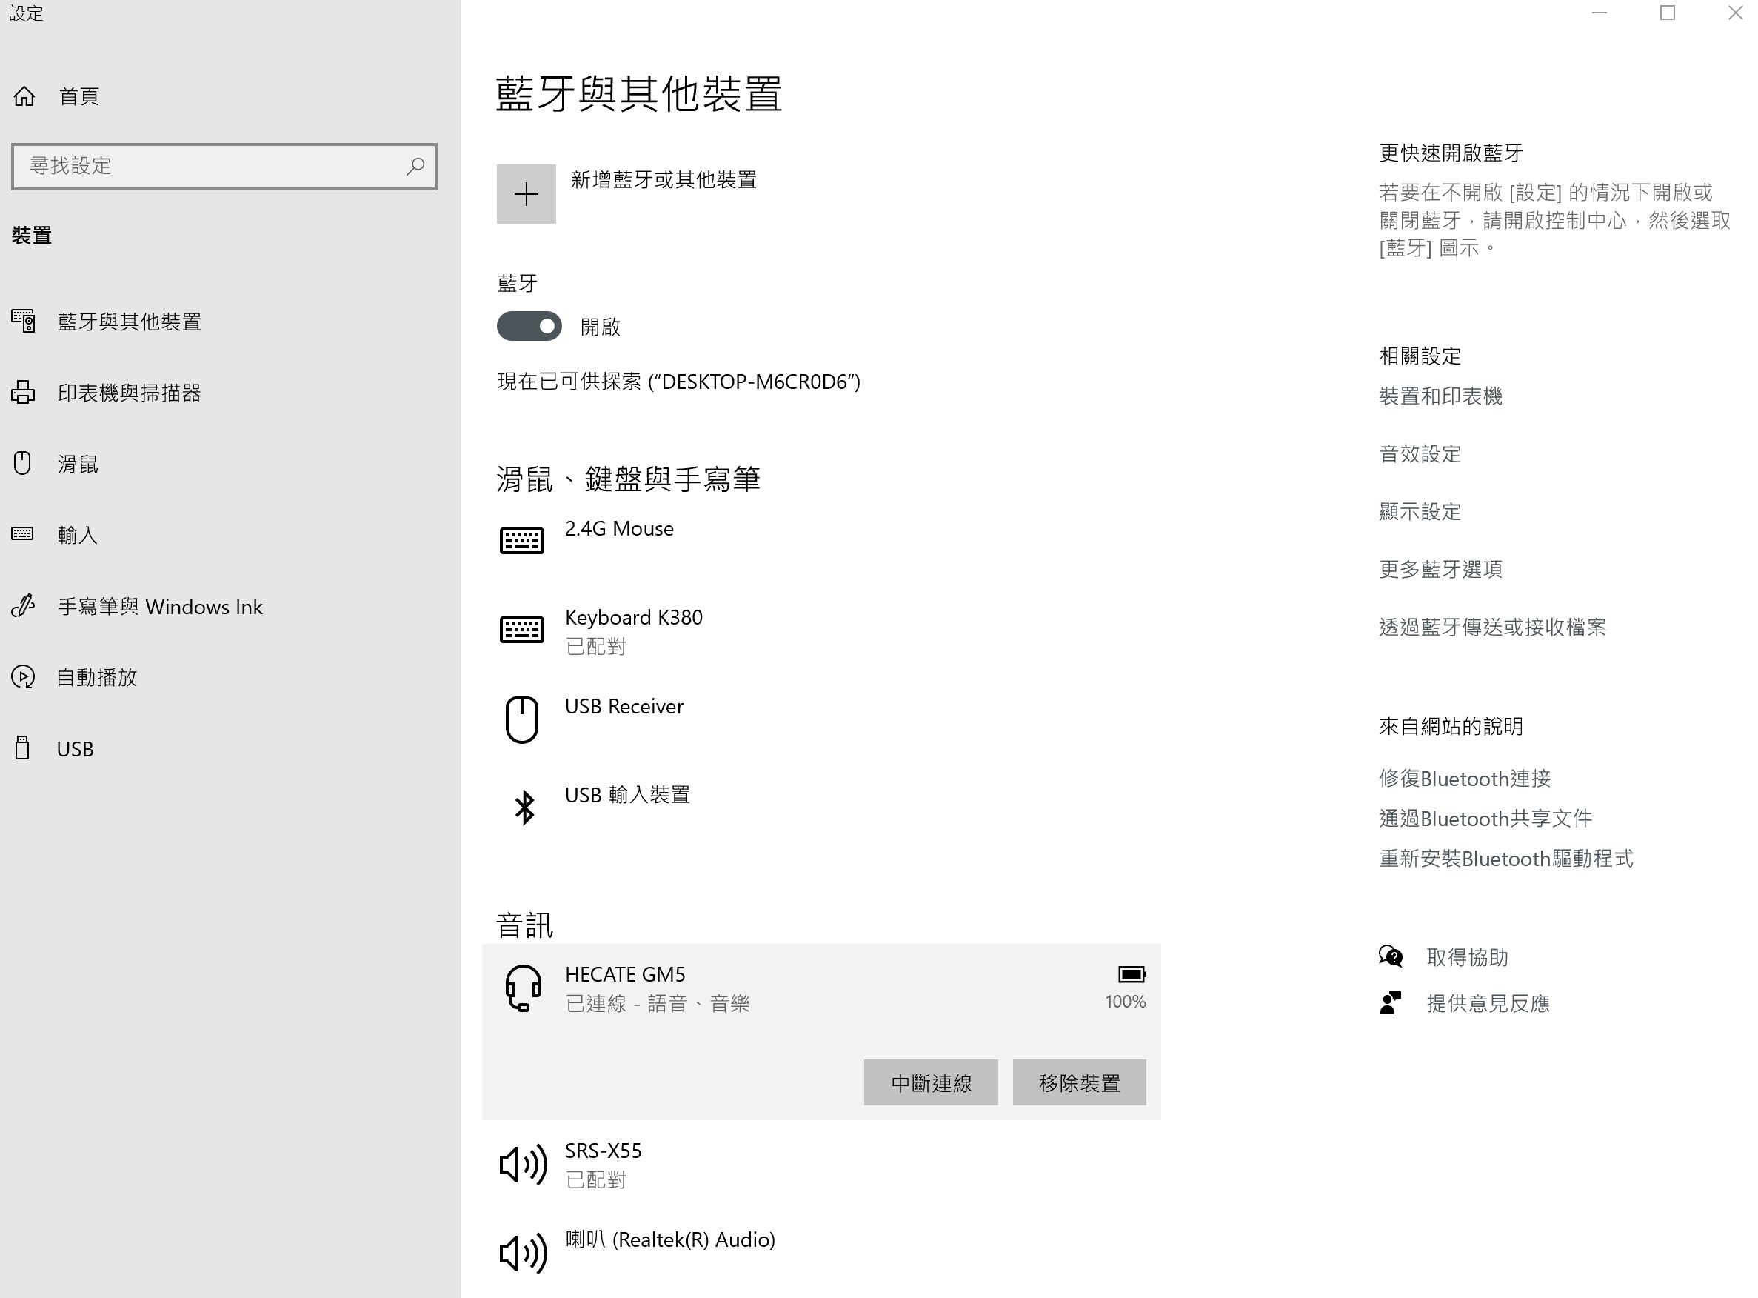Screen dimensions: 1758x1298
Task: Select 滑鼠 in the sidebar
Action: pyautogui.click(x=78, y=465)
